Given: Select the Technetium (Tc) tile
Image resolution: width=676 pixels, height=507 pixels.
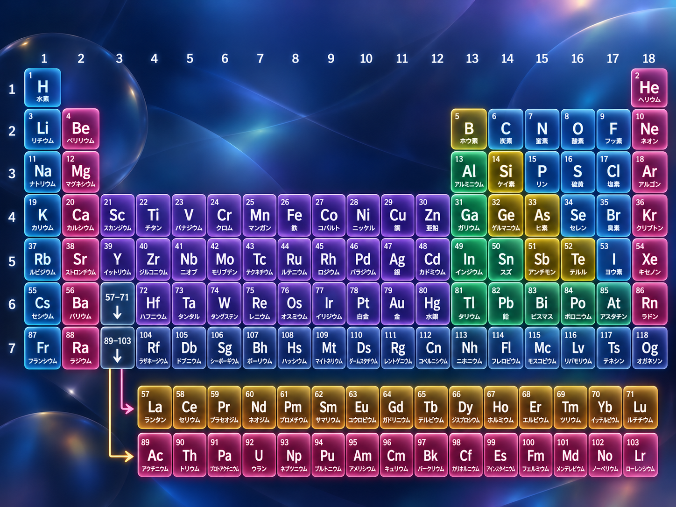Looking at the screenshot, I should click(260, 259).
